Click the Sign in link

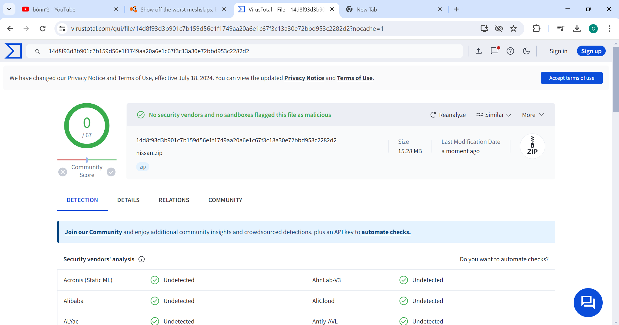point(558,51)
